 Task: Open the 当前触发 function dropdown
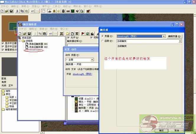[180, 41]
